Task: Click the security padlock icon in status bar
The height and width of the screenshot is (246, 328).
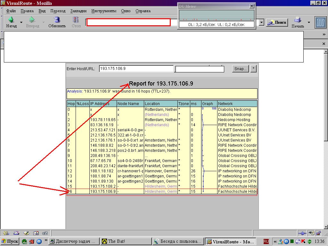Action: [318, 233]
